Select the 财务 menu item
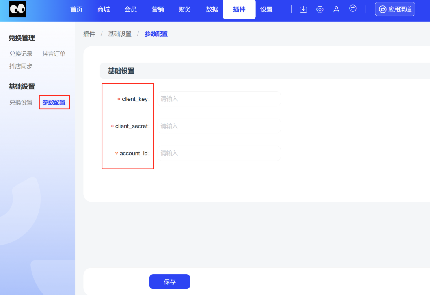Image resolution: width=430 pixels, height=295 pixels. click(185, 9)
